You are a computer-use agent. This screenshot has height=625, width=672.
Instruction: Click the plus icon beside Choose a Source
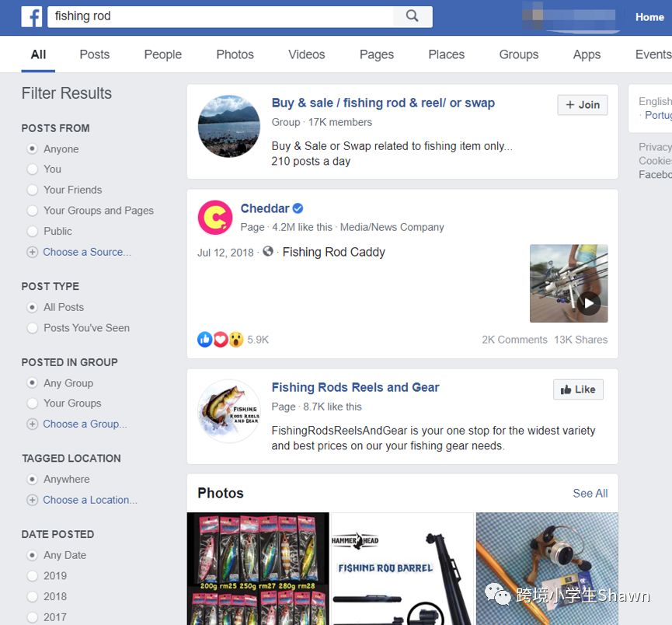pyautogui.click(x=32, y=252)
